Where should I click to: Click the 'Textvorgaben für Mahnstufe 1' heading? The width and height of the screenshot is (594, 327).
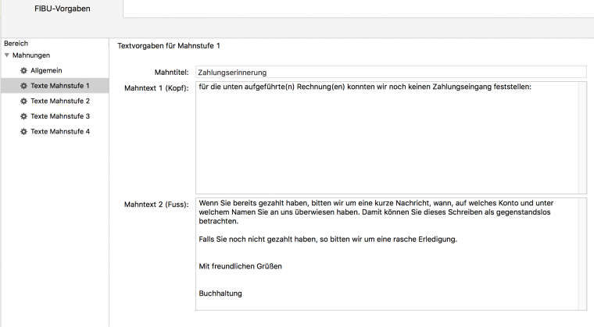tap(169, 46)
